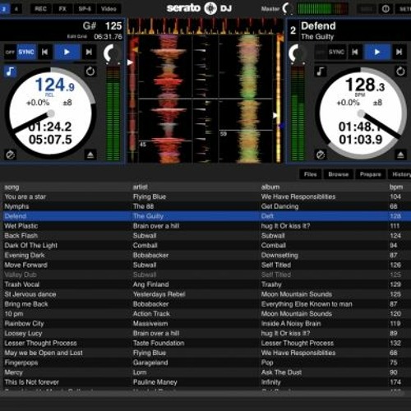Click the Serato DJ logo
411x411 pixels.
(199, 8)
